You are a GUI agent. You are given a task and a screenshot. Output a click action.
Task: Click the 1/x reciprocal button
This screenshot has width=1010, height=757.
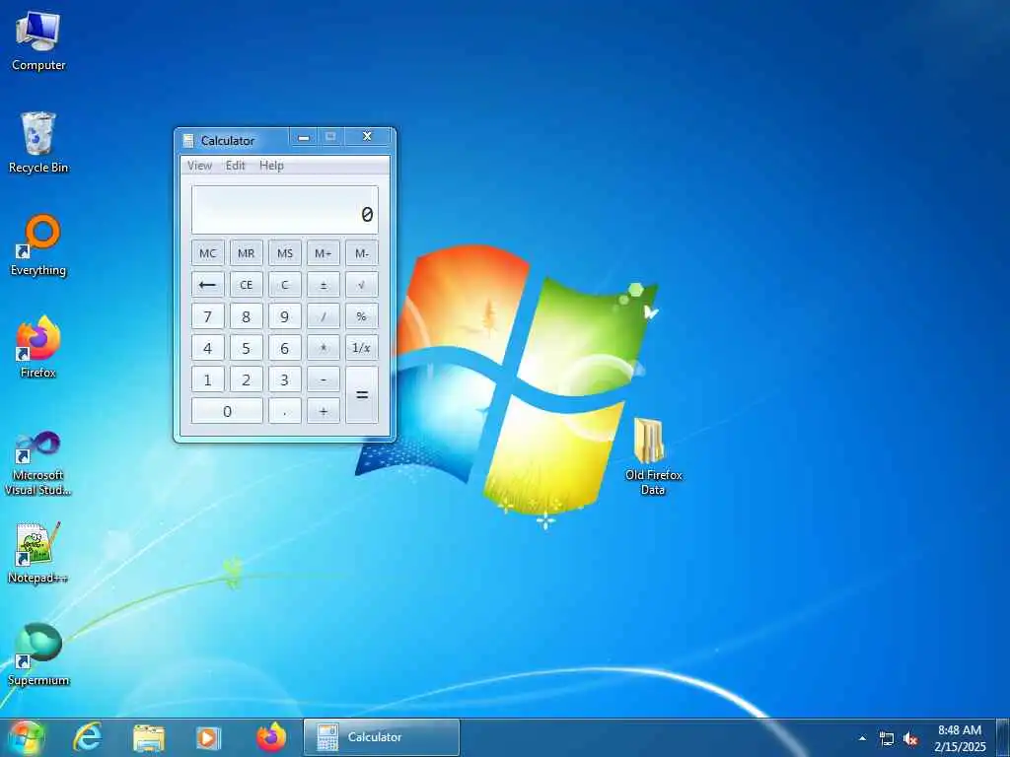(361, 348)
